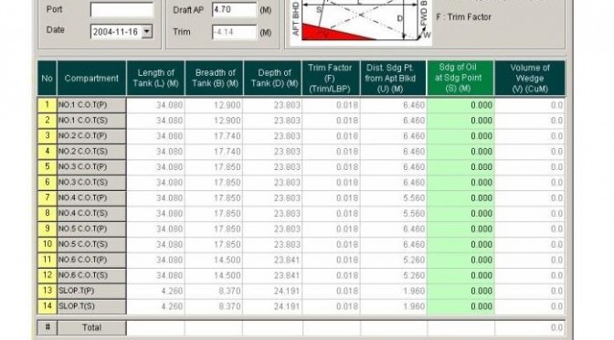Select the NO.6 C.O.T(S) compartment
614x340 pixels.
click(91, 275)
